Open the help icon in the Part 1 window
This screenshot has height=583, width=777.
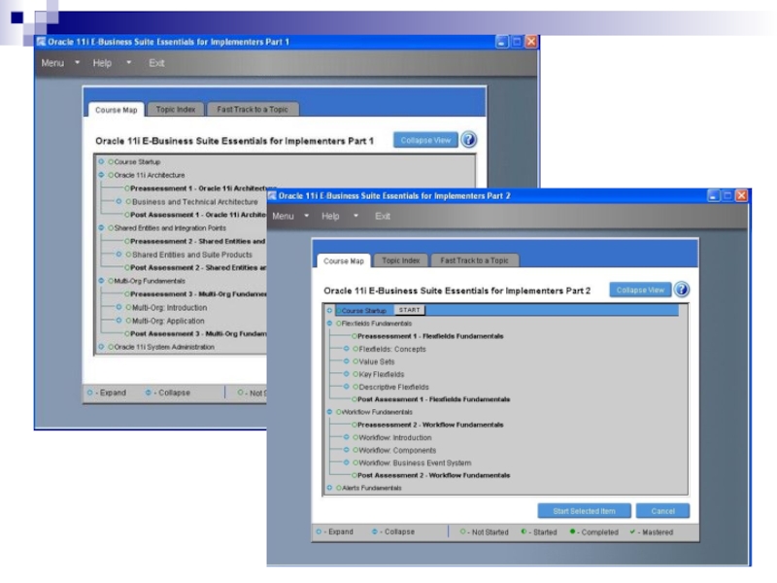coord(468,140)
